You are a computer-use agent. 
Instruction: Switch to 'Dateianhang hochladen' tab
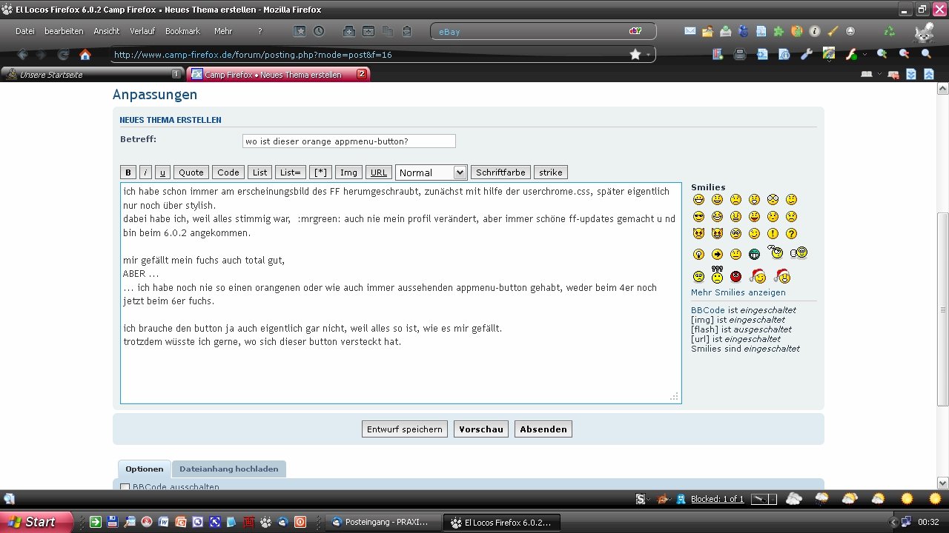point(229,469)
